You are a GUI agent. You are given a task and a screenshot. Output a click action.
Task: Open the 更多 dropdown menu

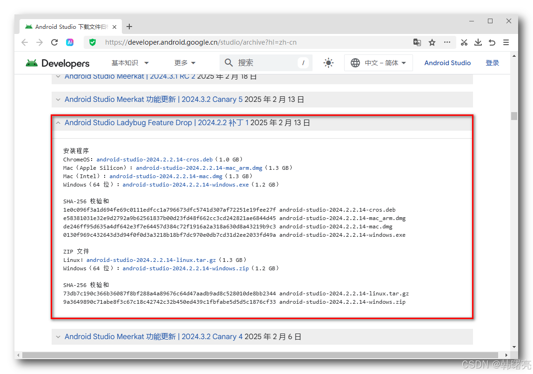click(185, 63)
